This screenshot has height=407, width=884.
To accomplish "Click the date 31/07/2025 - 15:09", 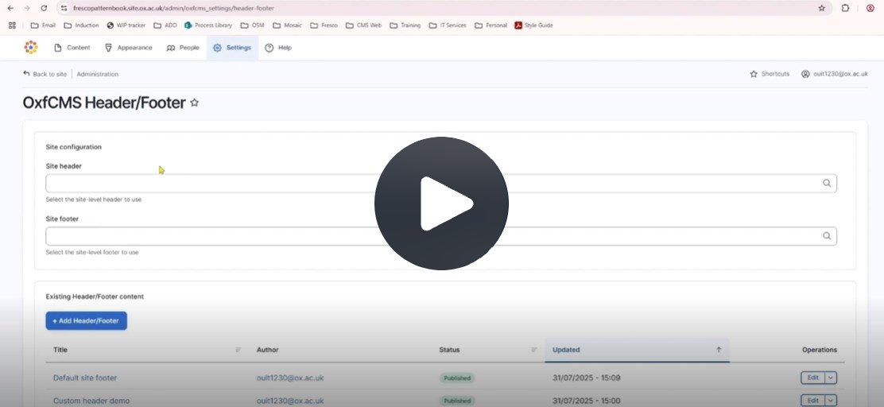I will [587, 378].
